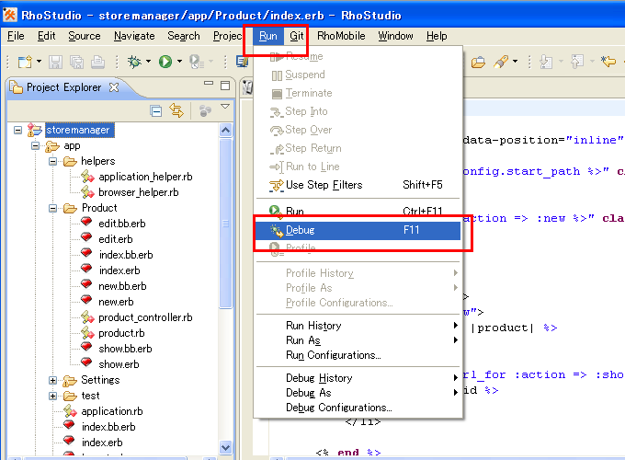The image size is (625, 460).
Task: Choose Debug F11 in the Run menu
Action: (358, 230)
